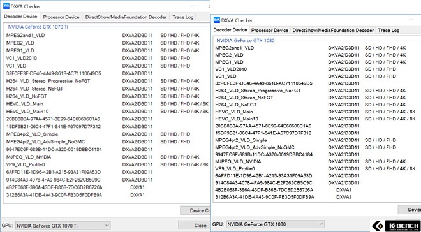421x232 pixels.
Task: Select VC1_VLD2010 row in the GTX 1080 list
Action: pos(316,69)
